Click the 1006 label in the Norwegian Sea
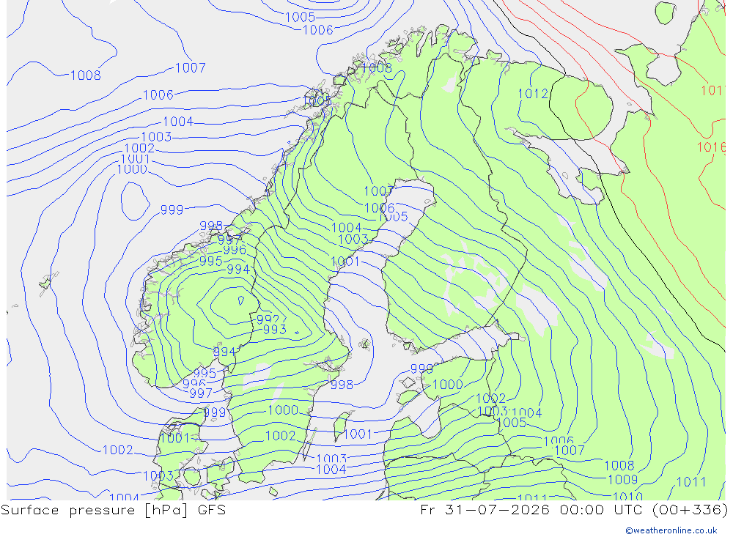Image resolution: width=733 pixels, height=537 pixels. [158, 95]
